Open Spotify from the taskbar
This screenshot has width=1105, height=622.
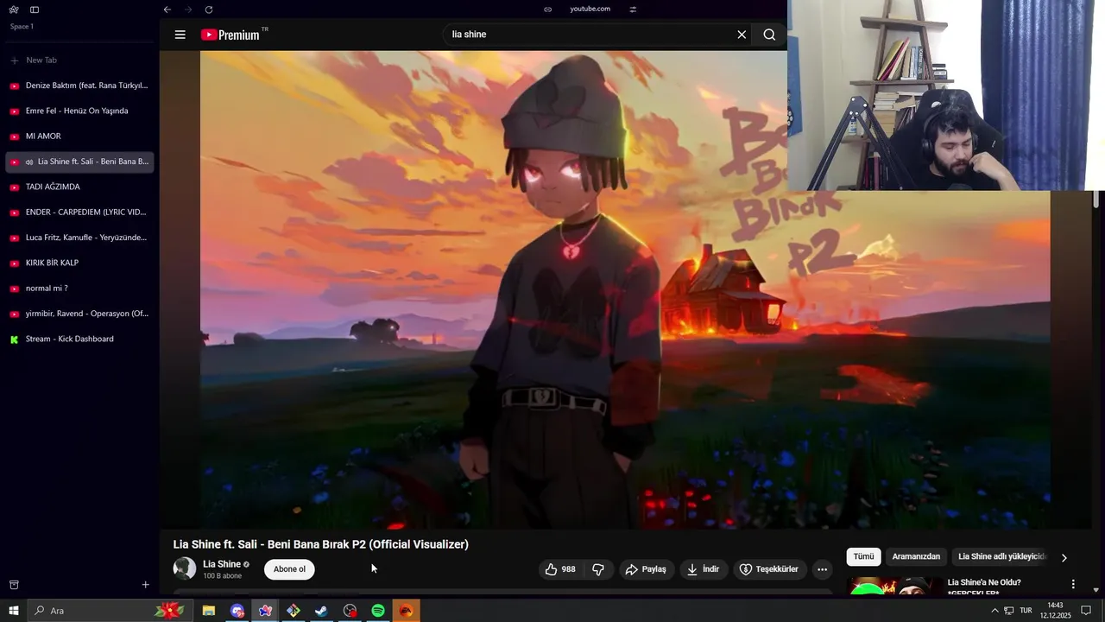pos(378,611)
